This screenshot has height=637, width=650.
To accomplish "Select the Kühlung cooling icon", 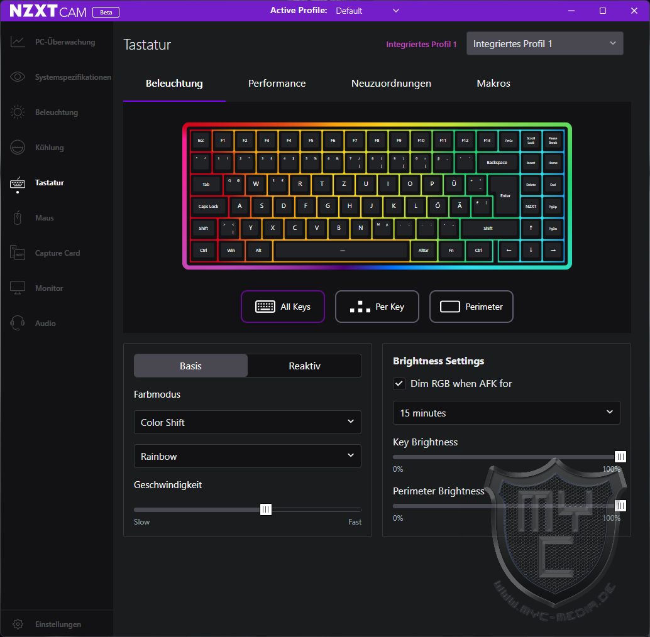I will tap(18, 148).
